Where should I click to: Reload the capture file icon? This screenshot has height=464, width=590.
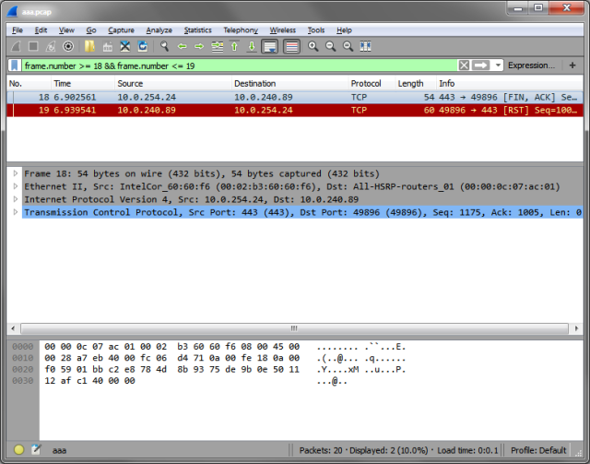143,46
